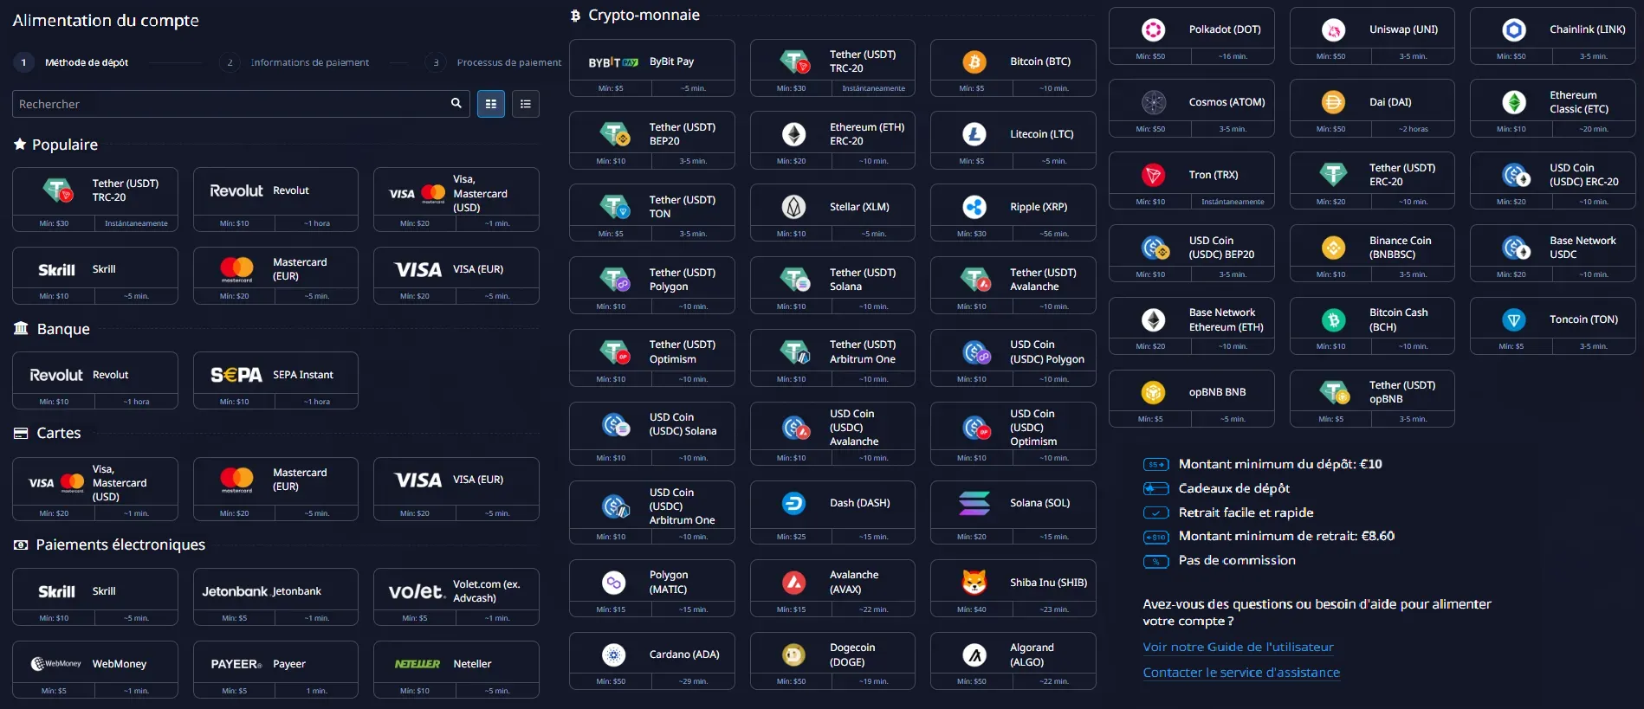This screenshot has height=709, width=1644.
Task: Choose Skrill under Paiements électroniques
Action: 95,597
